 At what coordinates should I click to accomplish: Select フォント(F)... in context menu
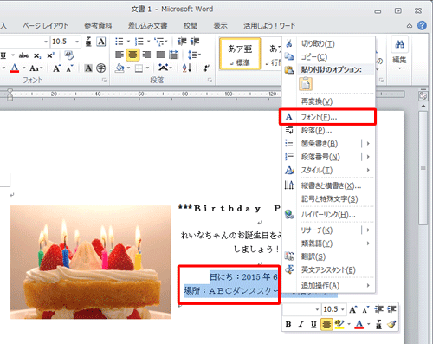328,117
